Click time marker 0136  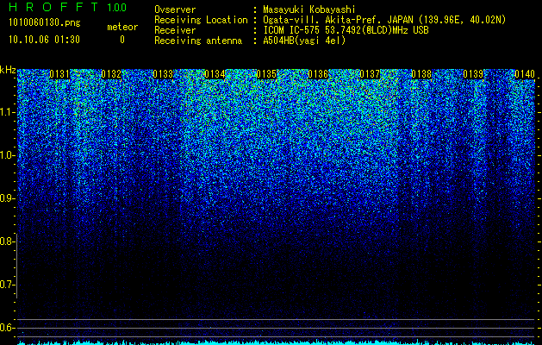318,74
